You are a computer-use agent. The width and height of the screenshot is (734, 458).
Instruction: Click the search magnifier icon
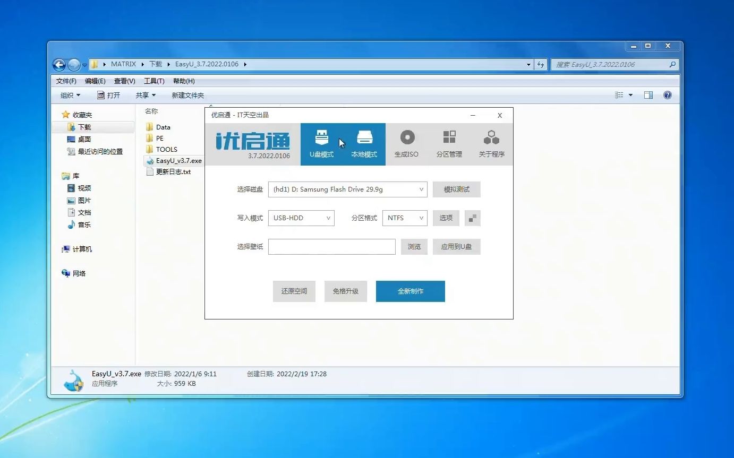[x=673, y=64]
